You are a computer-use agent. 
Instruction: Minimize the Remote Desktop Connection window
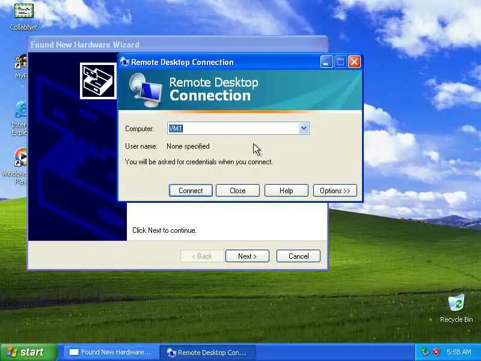[326, 62]
